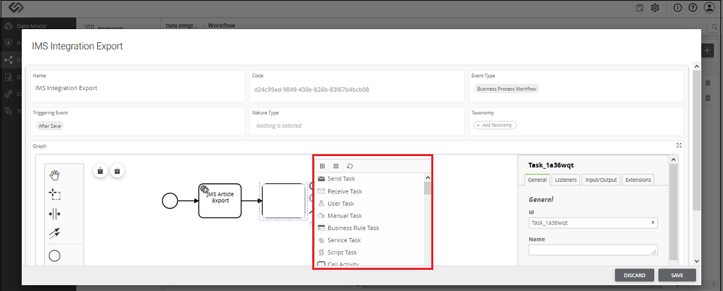Choose the create/remove space tool
The height and width of the screenshot is (291, 723).
pyautogui.click(x=55, y=214)
